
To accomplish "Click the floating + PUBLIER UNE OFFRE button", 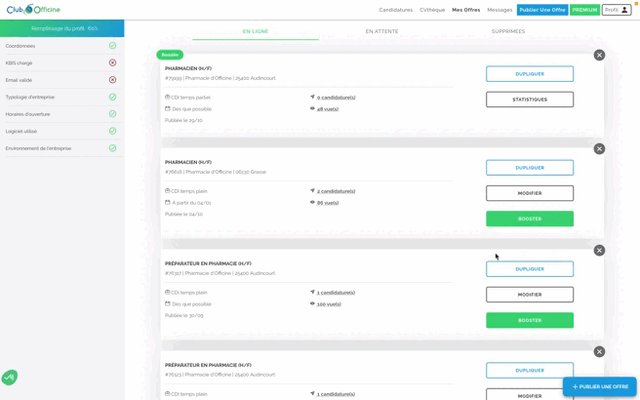I will pos(600,386).
